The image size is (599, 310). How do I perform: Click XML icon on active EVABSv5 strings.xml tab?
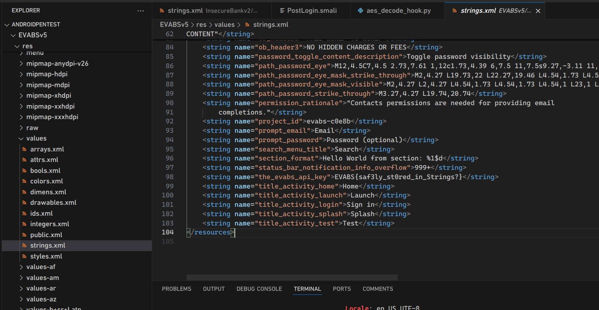click(x=455, y=11)
